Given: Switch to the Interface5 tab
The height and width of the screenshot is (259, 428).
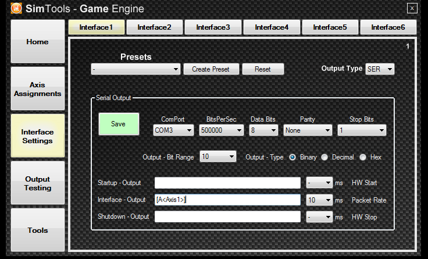Looking at the screenshot, I should coord(330,27).
